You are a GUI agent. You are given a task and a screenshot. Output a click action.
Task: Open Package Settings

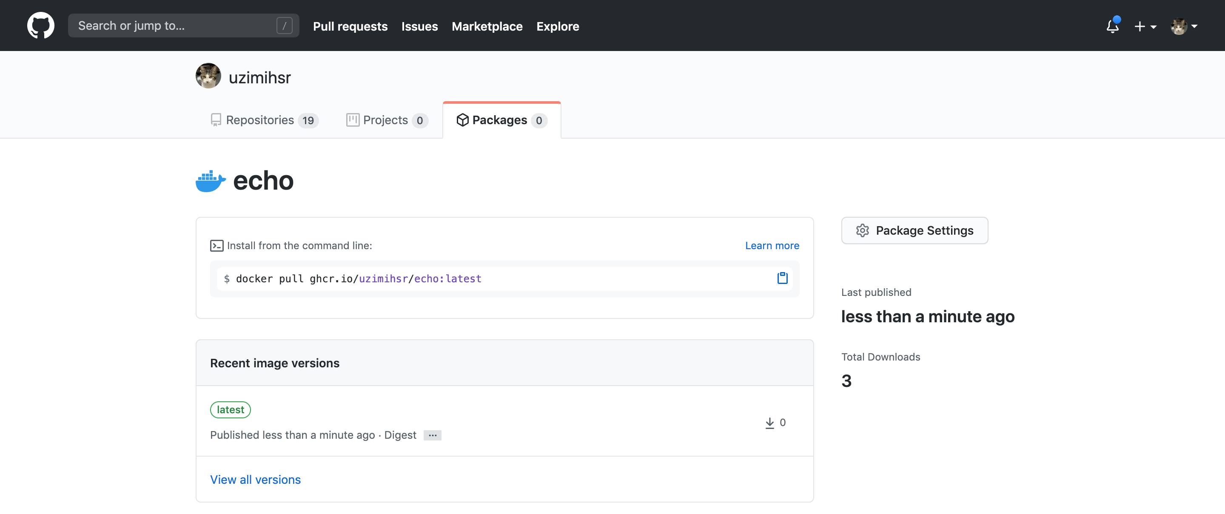point(914,230)
